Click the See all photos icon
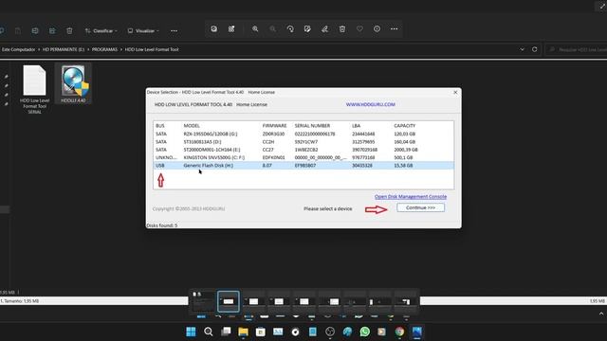Image resolution: width=607 pixels, height=341 pixels. click(213, 29)
